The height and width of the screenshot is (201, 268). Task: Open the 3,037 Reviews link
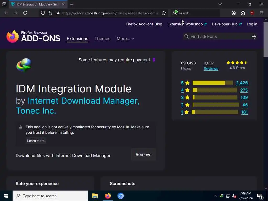(x=211, y=66)
